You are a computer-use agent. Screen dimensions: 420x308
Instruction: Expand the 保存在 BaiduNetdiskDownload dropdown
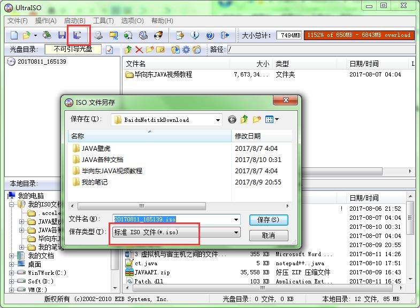click(218, 120)
